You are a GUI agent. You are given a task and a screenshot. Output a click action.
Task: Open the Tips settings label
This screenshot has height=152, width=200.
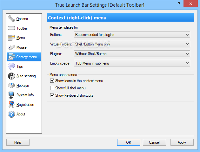click(x=19, y=66)
